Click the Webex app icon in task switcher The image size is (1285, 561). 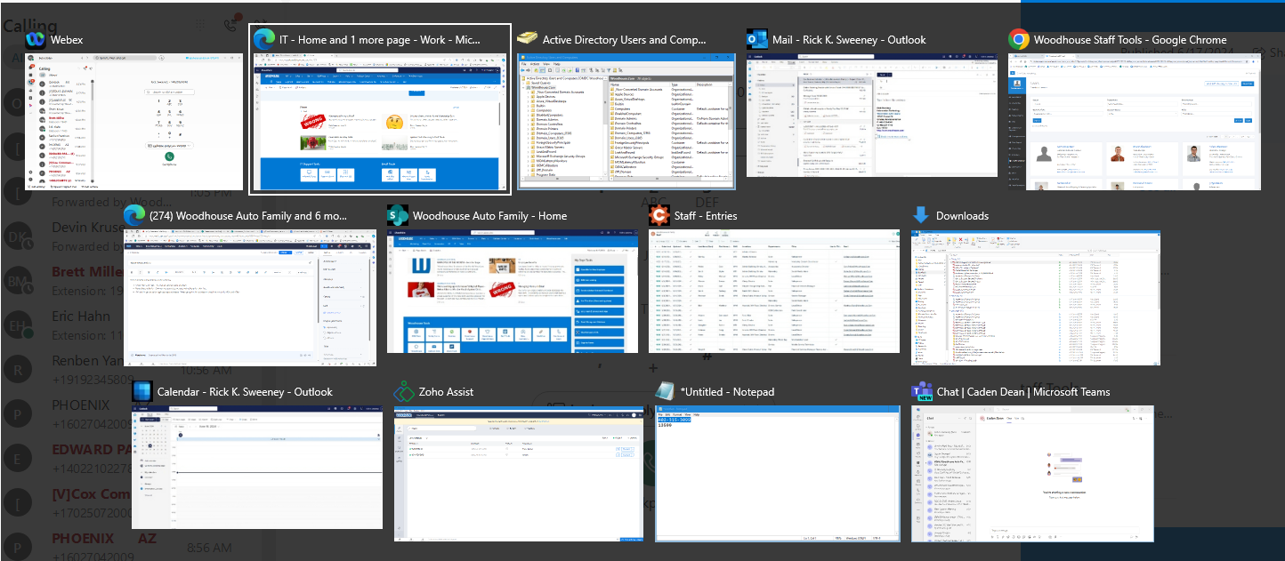[x=36, y=39]
